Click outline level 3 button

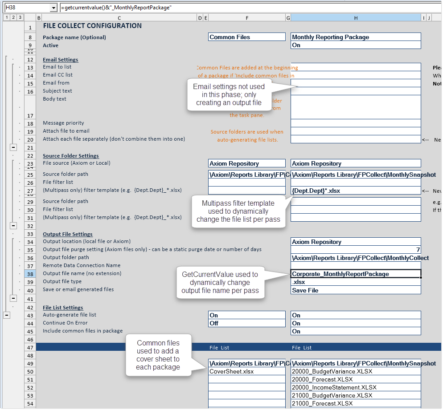pos(21,17)
